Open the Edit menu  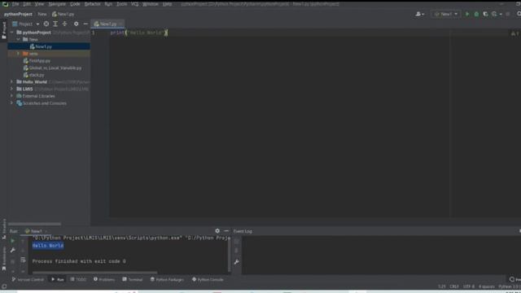[x=27, y=4]
